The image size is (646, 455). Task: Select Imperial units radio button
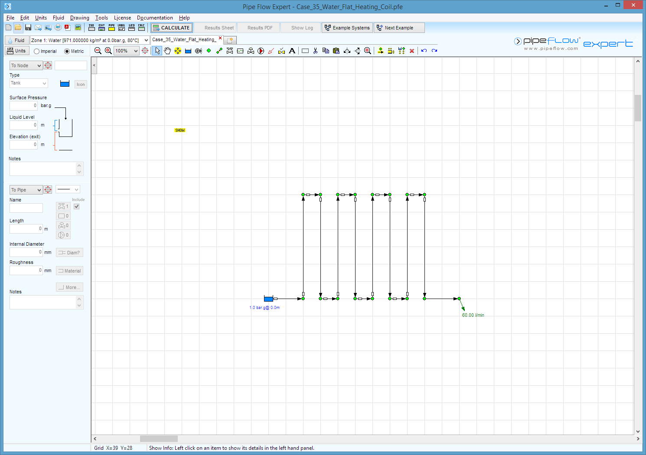tap(36, 51)
